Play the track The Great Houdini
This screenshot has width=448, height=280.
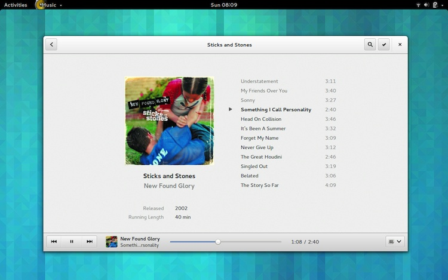[x=261, y=156]
